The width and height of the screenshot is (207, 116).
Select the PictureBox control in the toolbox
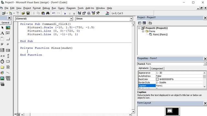[8, 28]
